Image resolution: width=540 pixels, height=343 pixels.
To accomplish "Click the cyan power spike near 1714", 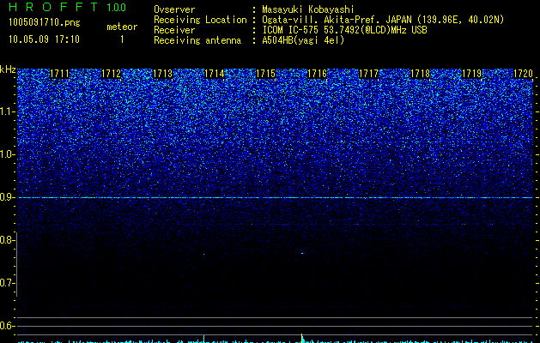I will pos(203,339).
